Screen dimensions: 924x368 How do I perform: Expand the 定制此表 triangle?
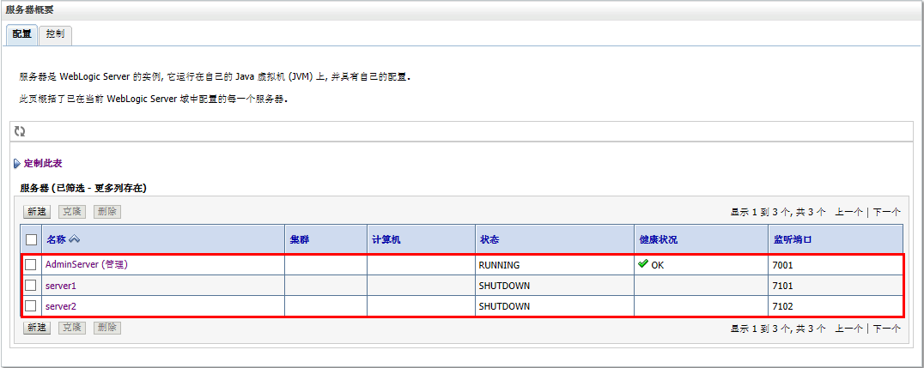click(x=17, y=164)
